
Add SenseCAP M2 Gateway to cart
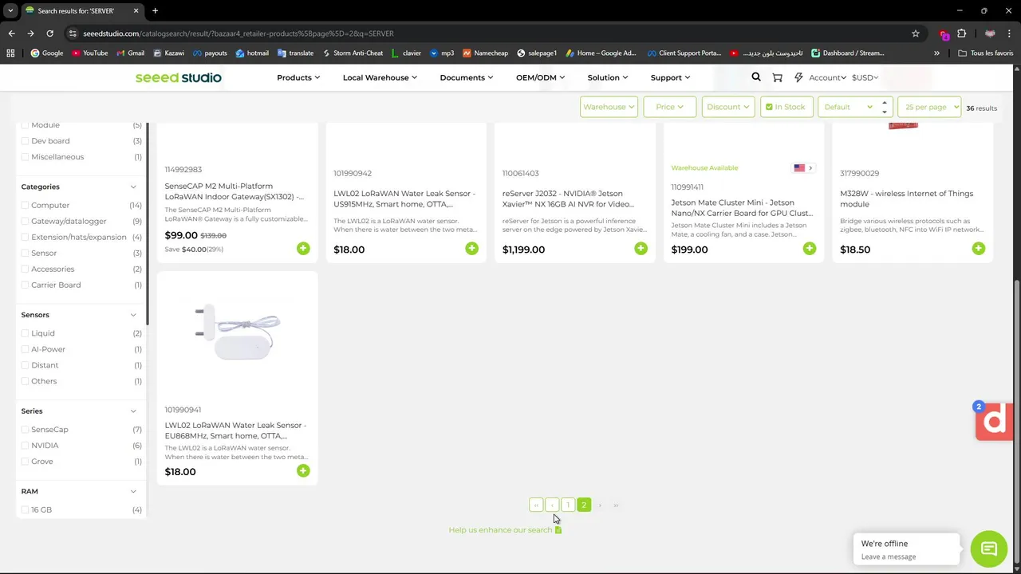[303, 249]
